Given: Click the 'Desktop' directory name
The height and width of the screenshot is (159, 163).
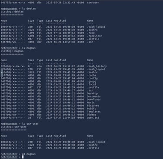Looking at the screenshot, I should point(92,93).
